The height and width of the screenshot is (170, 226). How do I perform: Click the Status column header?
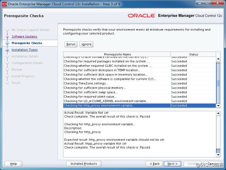(193, 54)
